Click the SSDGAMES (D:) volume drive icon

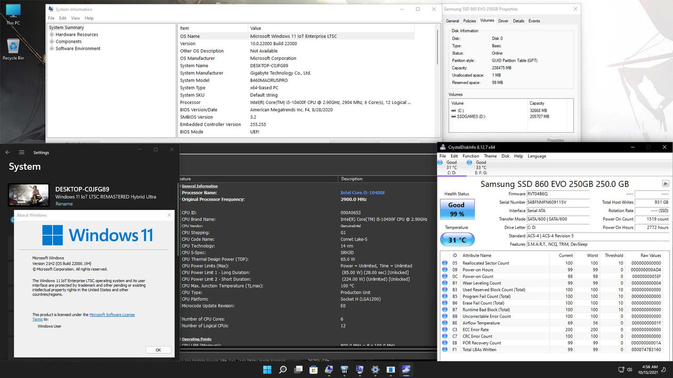454,117
